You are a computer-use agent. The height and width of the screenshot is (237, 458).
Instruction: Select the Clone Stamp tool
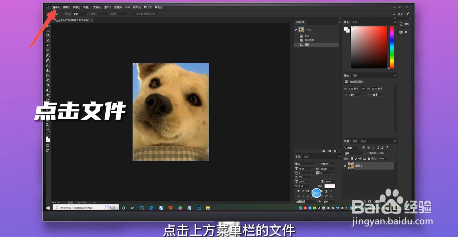(x=48, y=70)
